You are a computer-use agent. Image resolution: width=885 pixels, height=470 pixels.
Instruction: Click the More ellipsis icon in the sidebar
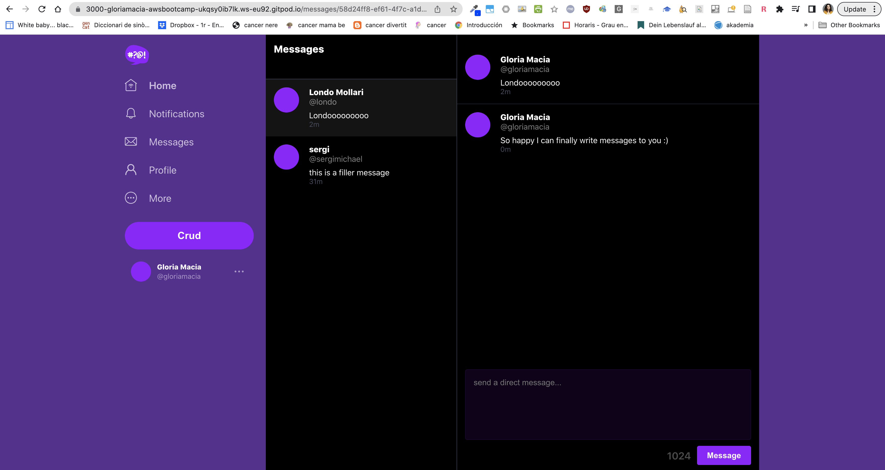(x=131, y=198)
